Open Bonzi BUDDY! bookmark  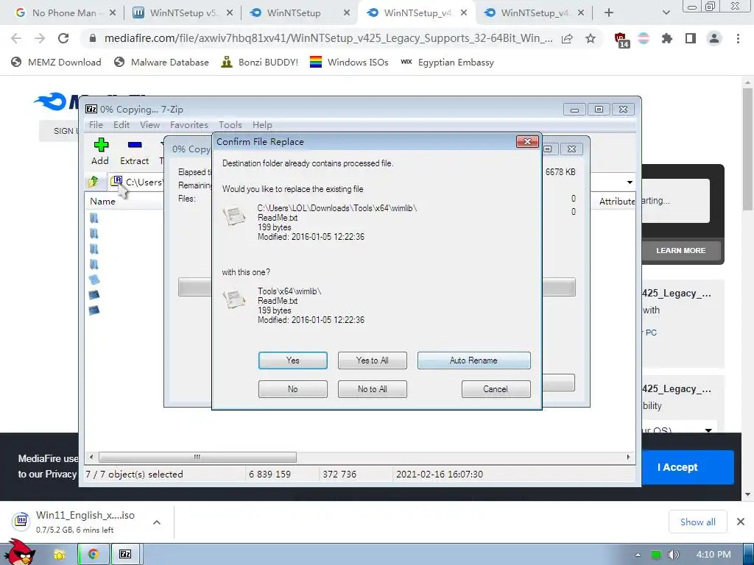(x=260, y=63)
